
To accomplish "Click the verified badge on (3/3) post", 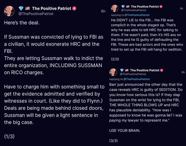I will (162, 70).
